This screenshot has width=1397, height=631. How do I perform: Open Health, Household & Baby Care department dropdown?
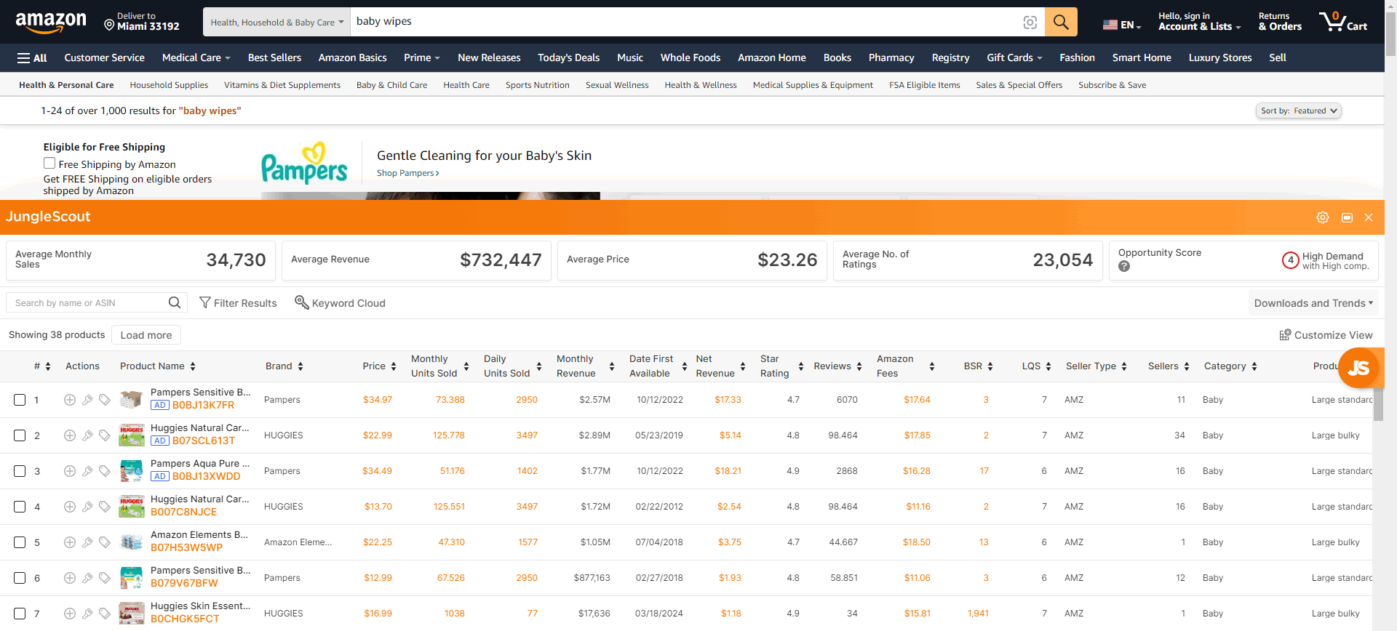(277, 22)
